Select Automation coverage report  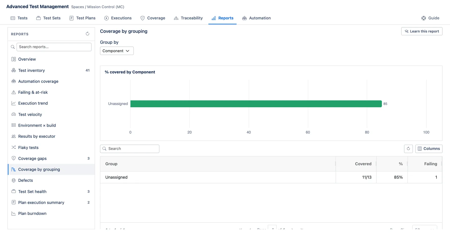pos(51,81)
